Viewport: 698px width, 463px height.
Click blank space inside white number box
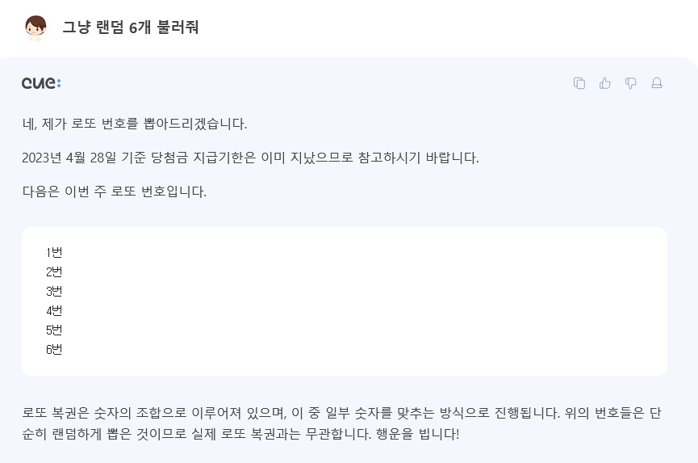point(356,301)
